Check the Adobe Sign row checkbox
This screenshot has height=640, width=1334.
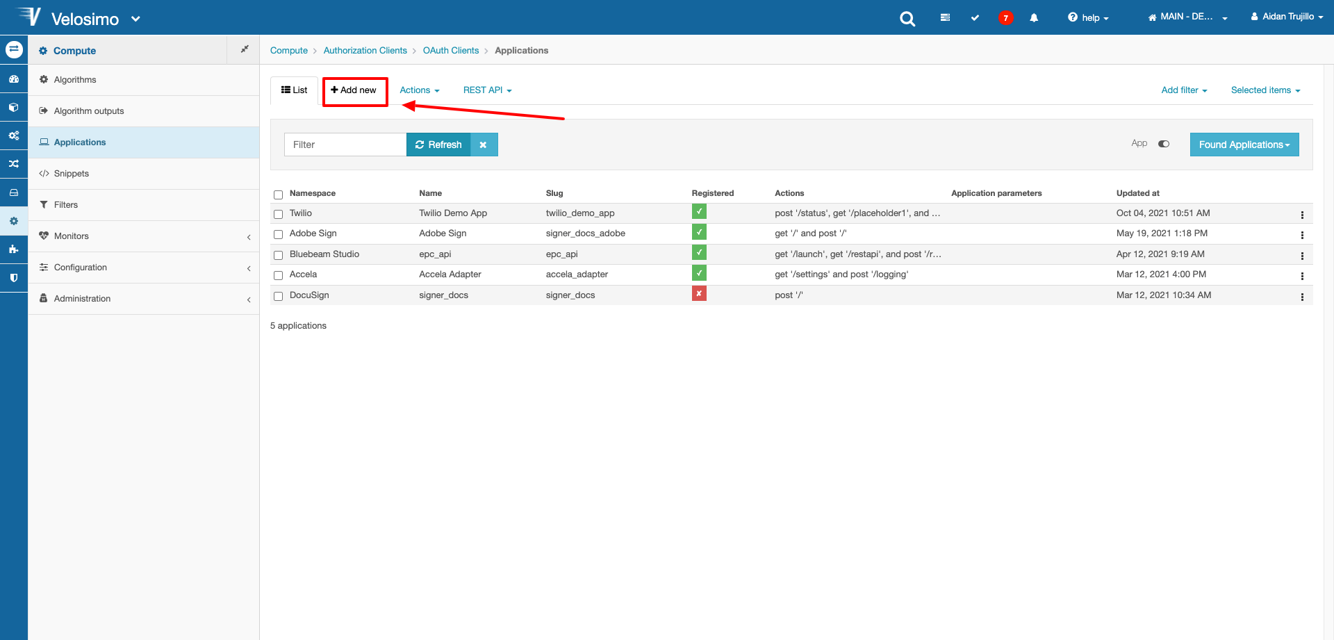pyautogui.click(x=278, y=234)
